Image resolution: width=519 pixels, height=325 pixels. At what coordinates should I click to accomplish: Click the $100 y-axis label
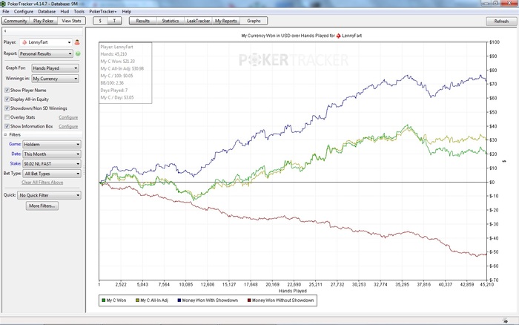[x=495, y=42]
